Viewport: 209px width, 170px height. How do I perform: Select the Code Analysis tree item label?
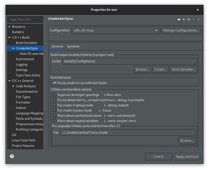click(26, 86)
